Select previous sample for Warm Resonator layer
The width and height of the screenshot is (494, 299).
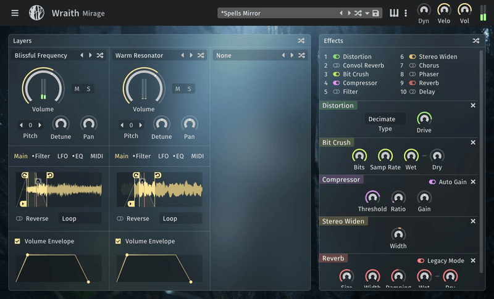183,55
